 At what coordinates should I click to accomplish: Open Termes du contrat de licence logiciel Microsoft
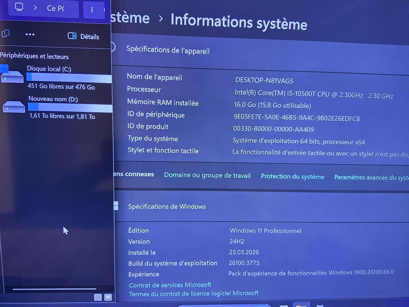click(x=194, y=293)
